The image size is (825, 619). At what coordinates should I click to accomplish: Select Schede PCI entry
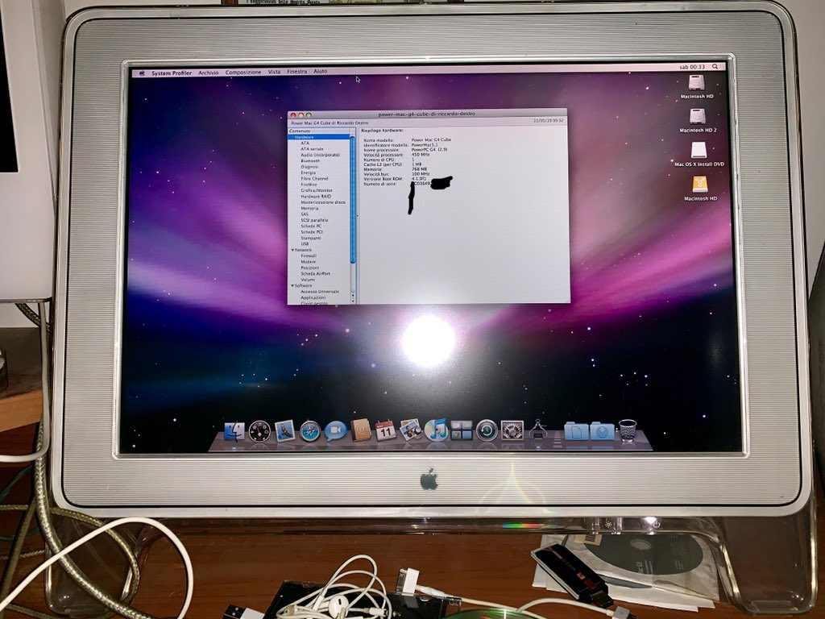click(312, 232)
